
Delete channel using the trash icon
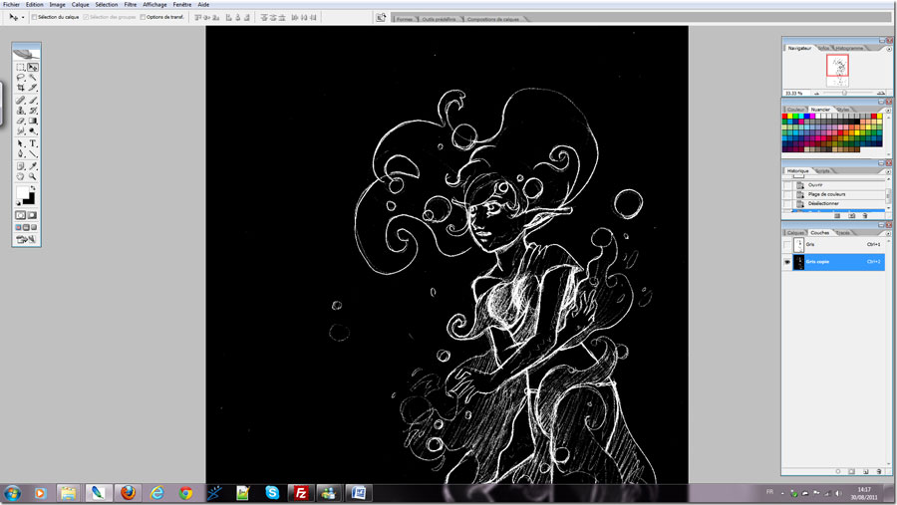tap(880, 471)
